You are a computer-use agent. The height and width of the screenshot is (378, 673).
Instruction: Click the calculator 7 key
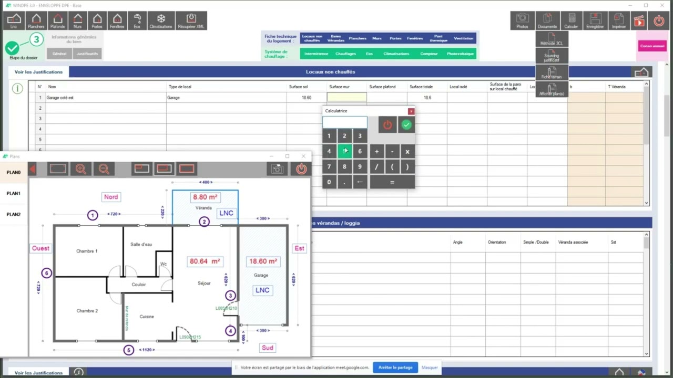tap(329, 167)
